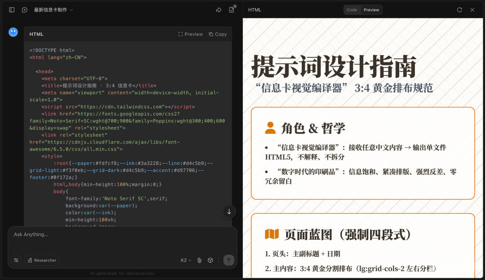The image size is (485, 280).
Task: Click the '1. 页头：主副标题 + 日期' line
Action: coord(303,254)
